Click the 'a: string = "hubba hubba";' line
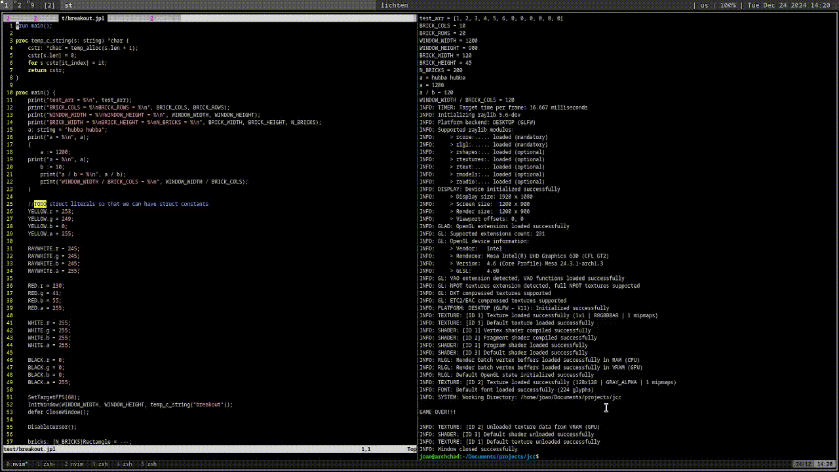Image resolution: width=839 pixels, height=472 pixels. [x=68, y=130]
